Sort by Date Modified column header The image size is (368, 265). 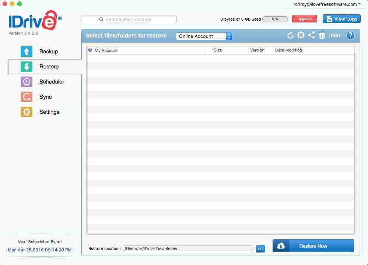point(288,50)
